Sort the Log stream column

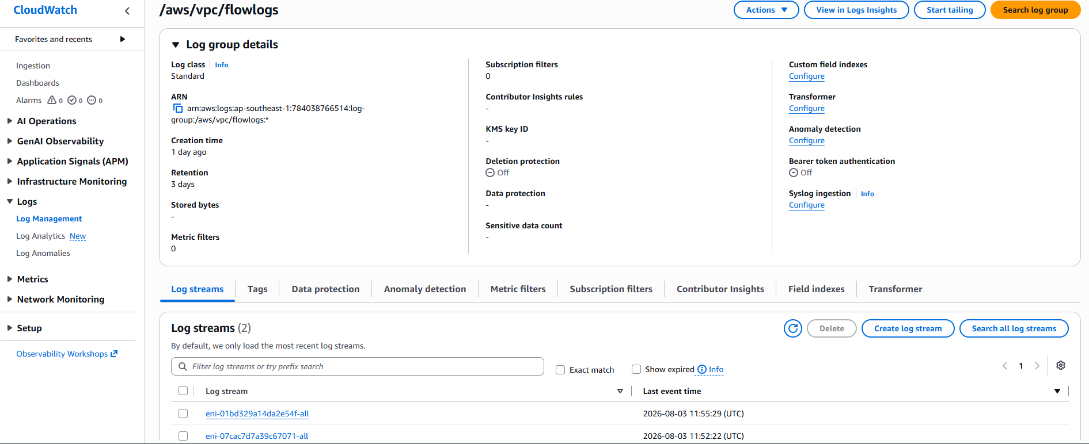(620, 391)
